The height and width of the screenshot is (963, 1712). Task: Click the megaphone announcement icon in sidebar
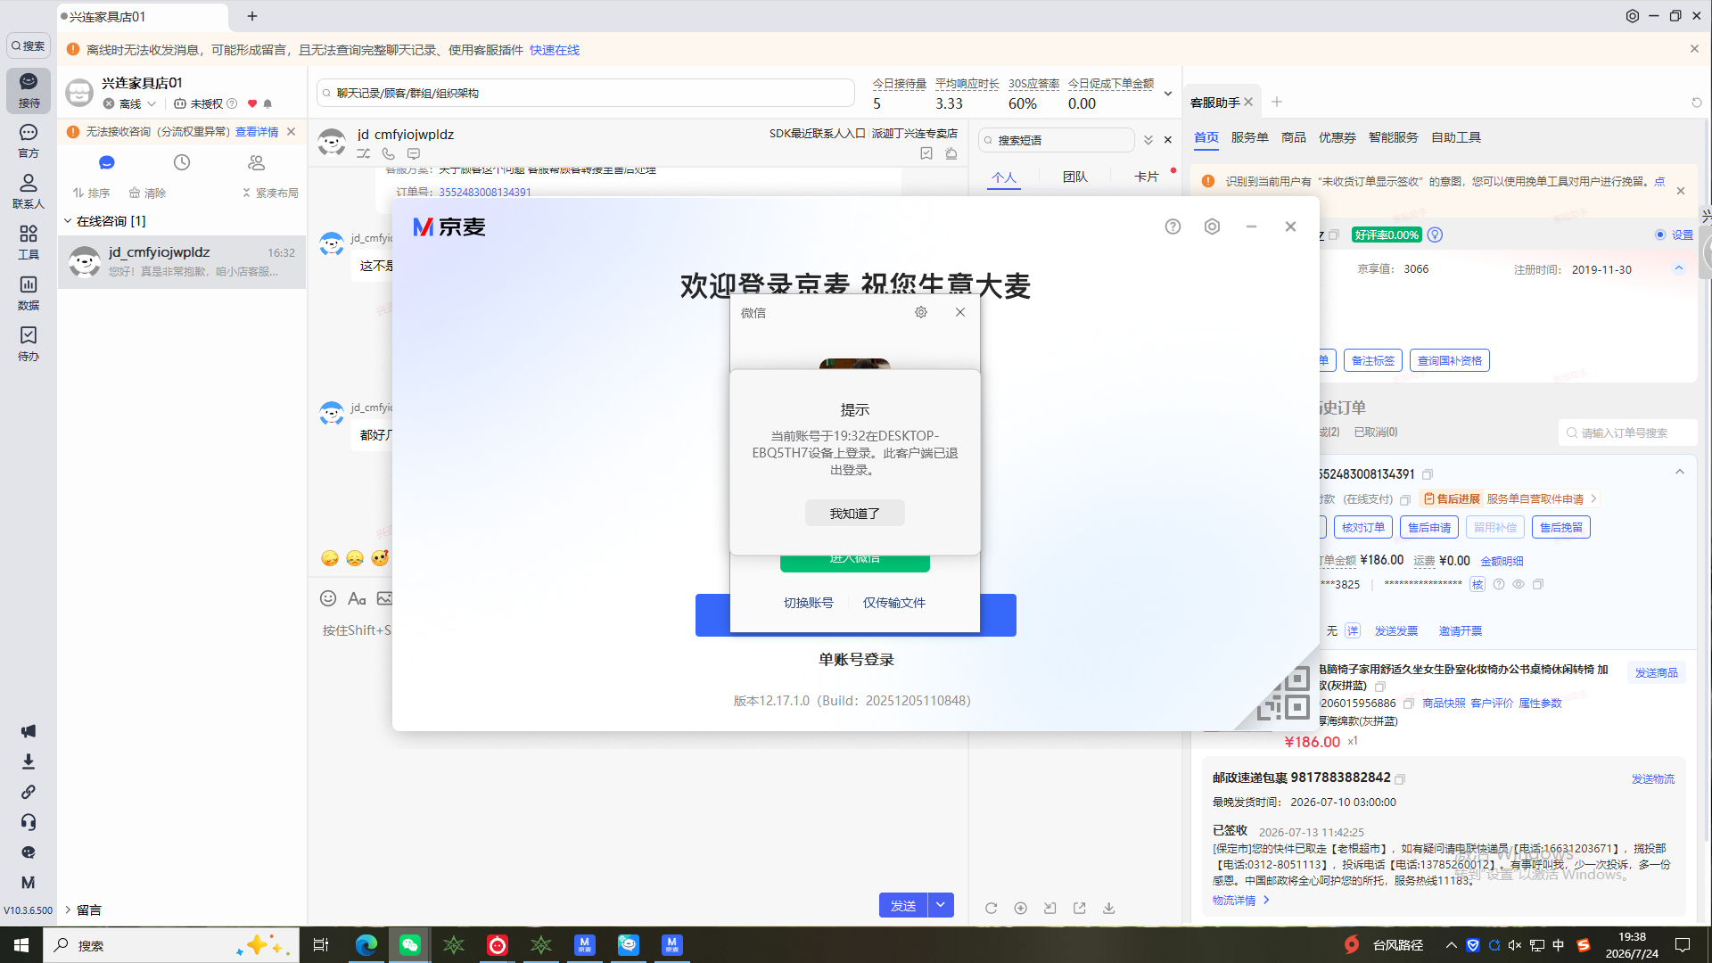tap(29, 731)
